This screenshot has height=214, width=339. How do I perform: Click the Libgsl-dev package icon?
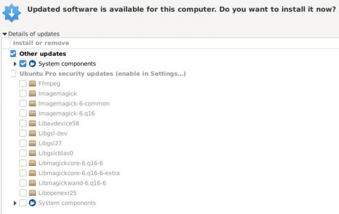[32, 133]
